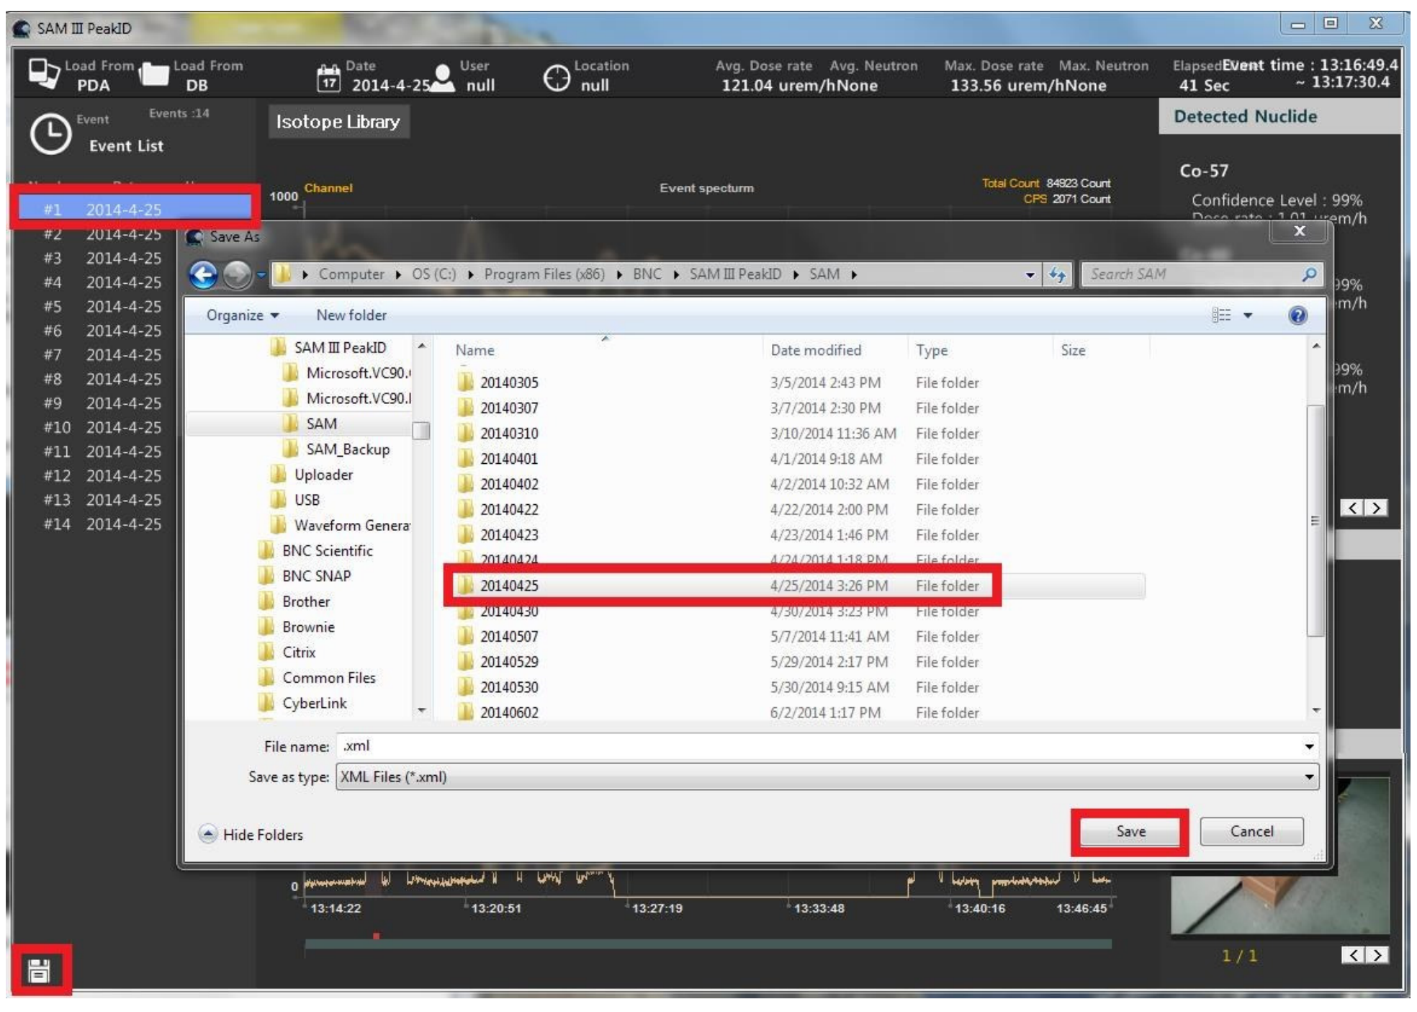1417x1012 pixels.
Task: Expand recent pages dropdown beside forward arrow
Action: [261, 274]
